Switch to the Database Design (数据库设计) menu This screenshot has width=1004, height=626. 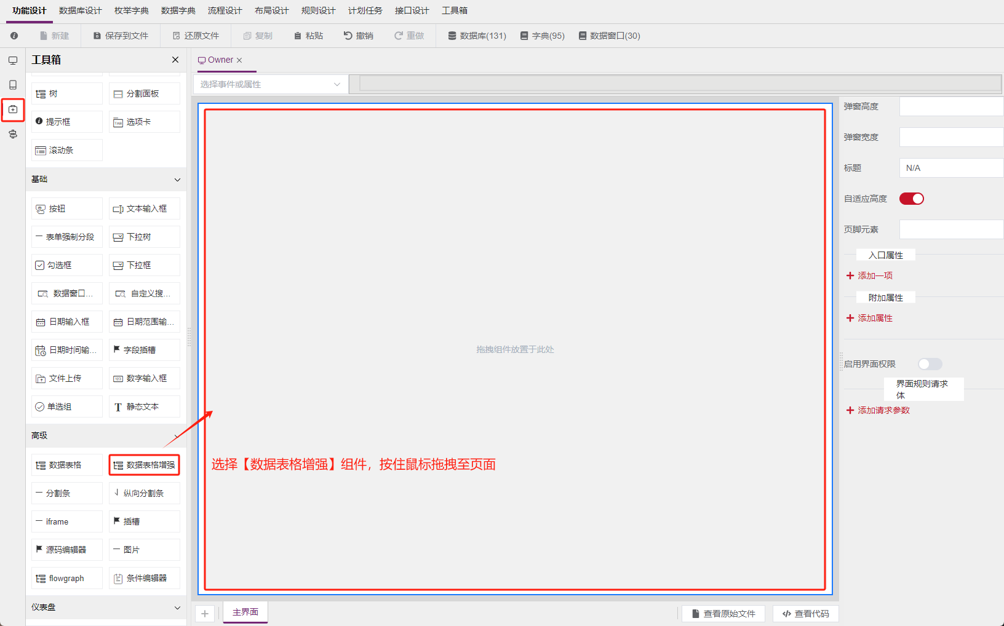click(x=80, y=10)
